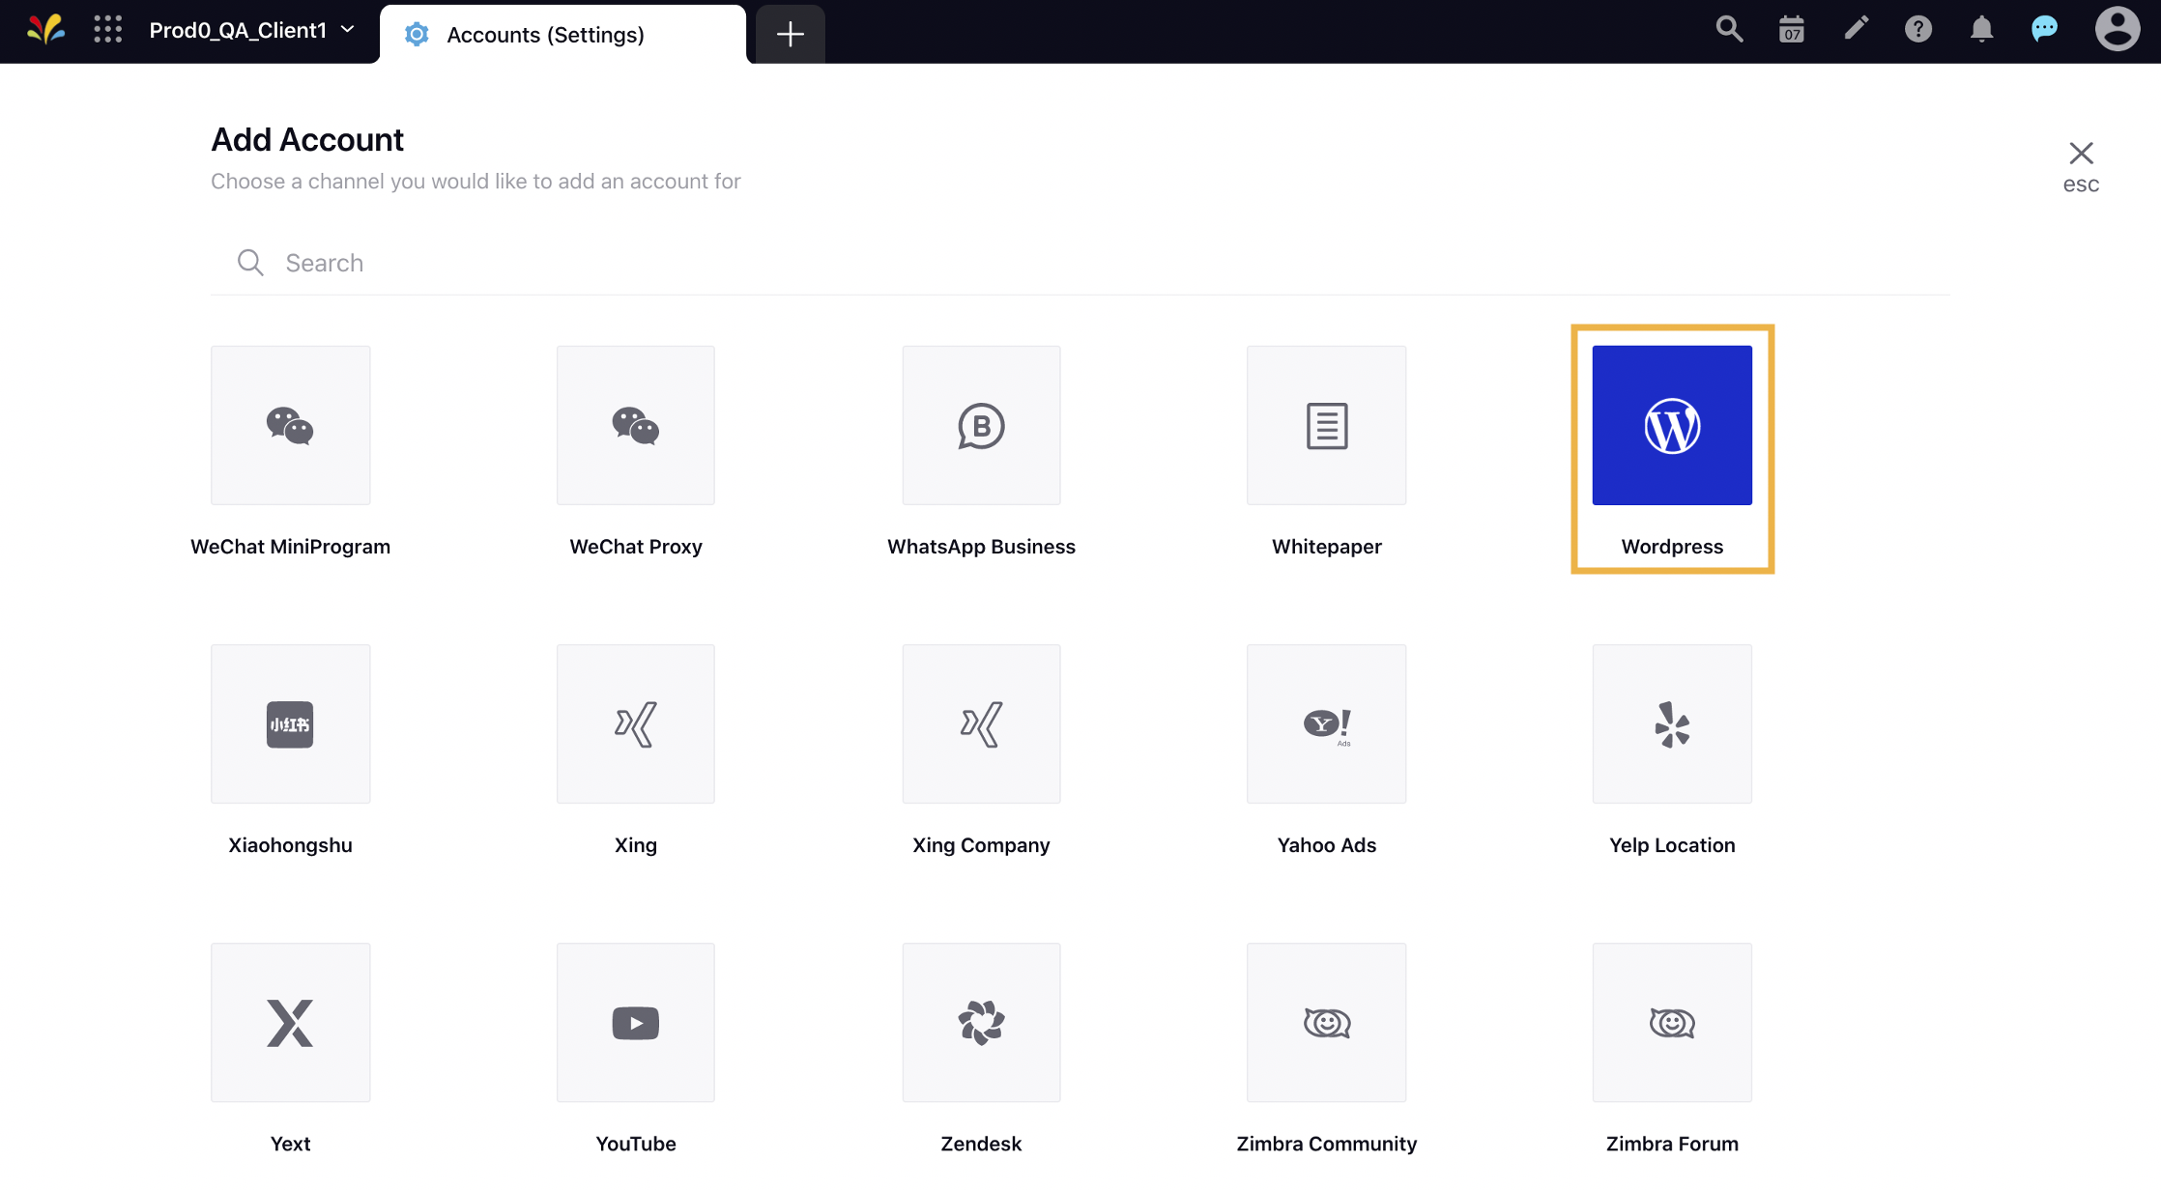
Task: Click the Xing label text
Action: 636,845
